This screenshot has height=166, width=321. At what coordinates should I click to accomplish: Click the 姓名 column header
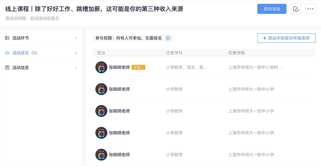pyautogui.click(x=101, y=53)
